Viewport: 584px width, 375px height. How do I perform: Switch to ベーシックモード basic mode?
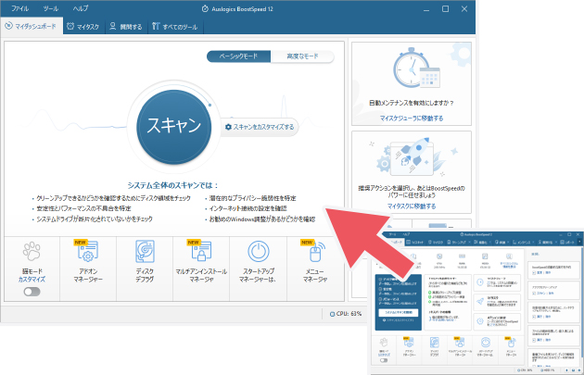click(x=238, y=56)
